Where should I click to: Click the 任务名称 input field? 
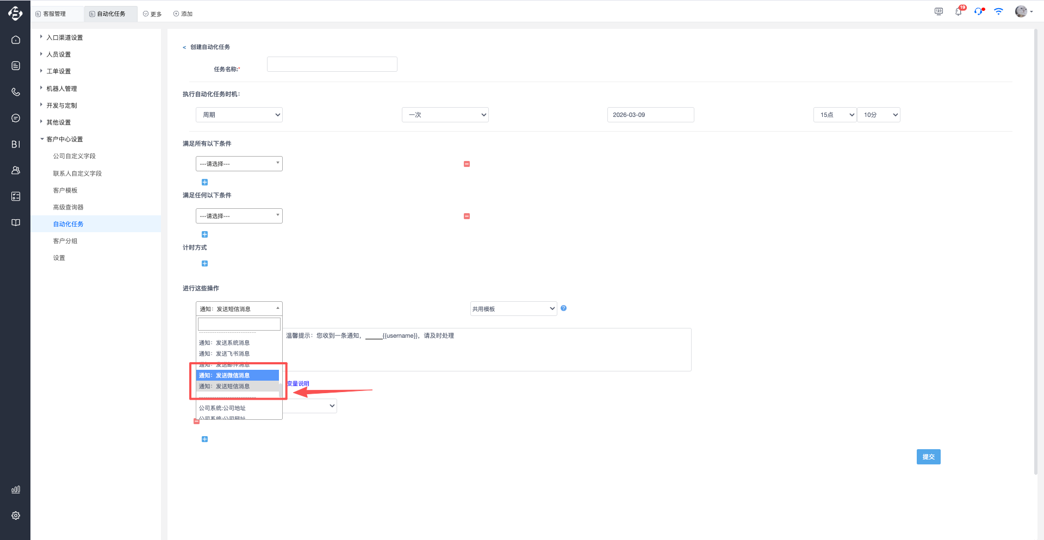332,64
